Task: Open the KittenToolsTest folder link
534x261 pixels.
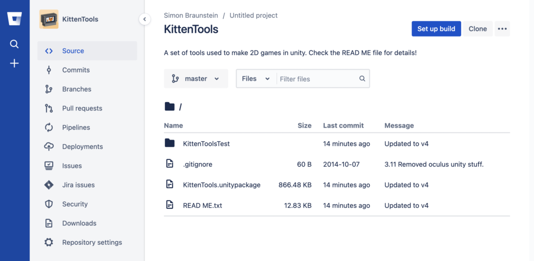Action: click(207, 144)
